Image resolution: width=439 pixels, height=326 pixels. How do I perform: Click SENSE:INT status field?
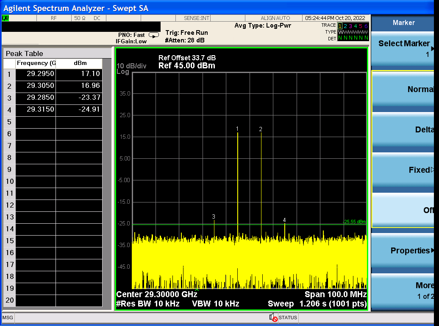pyautogui.click(x=197, y=18)
